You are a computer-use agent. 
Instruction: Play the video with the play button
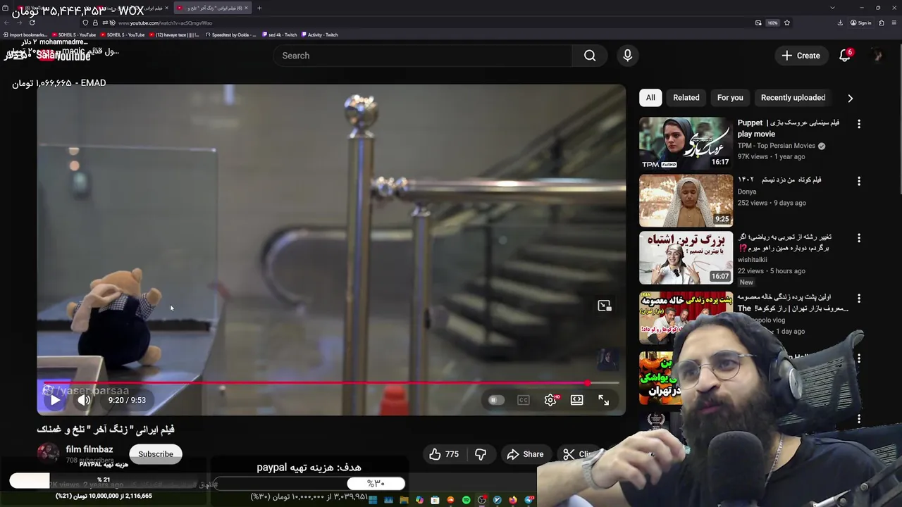click(54, 400)
